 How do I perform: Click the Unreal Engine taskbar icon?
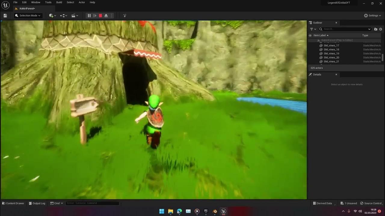(x=223, y=211)
